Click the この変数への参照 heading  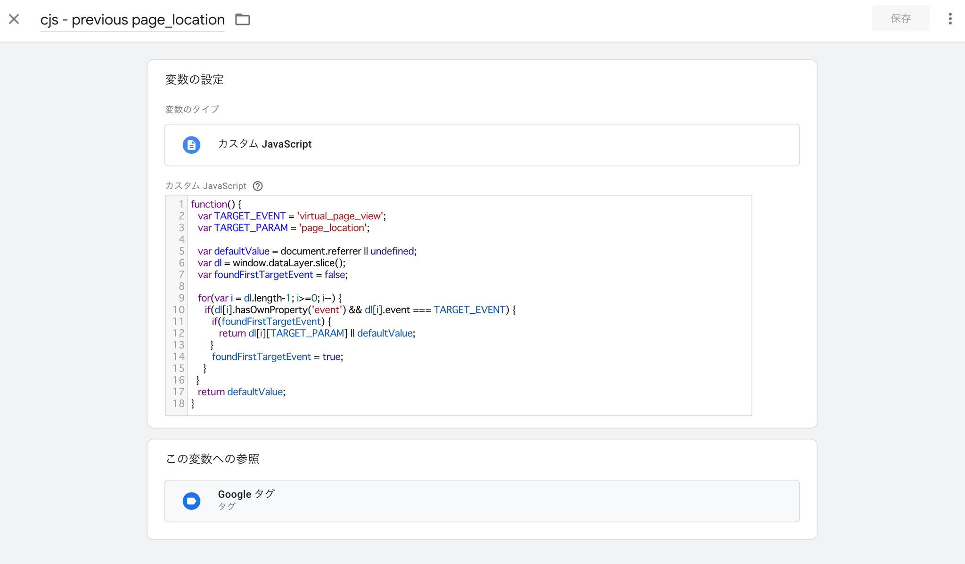point(213,459)
